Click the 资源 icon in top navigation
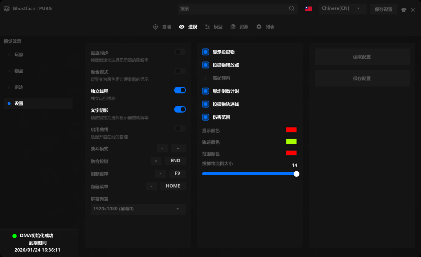The image size is (421, 257). click(233, 27)
